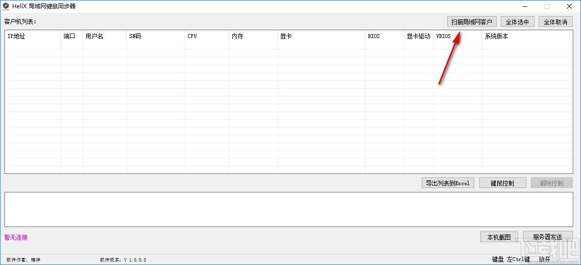This screenshot has height=265, width=581.
Task: Click the 系统版本 column header
Action: [526, 37]
